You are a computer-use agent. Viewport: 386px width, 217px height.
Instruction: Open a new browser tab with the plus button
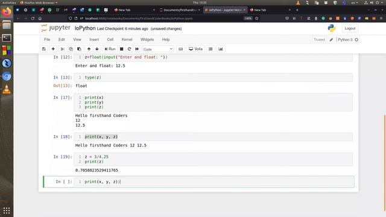pos(297,10)
